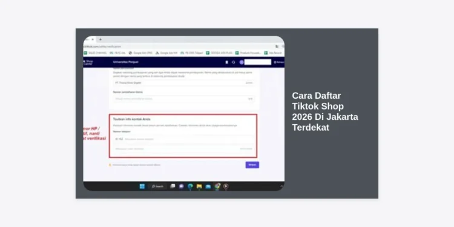The image size is (454, 227).
Task: Click the mobile phone icon in header
Action: tap(227, 62)
